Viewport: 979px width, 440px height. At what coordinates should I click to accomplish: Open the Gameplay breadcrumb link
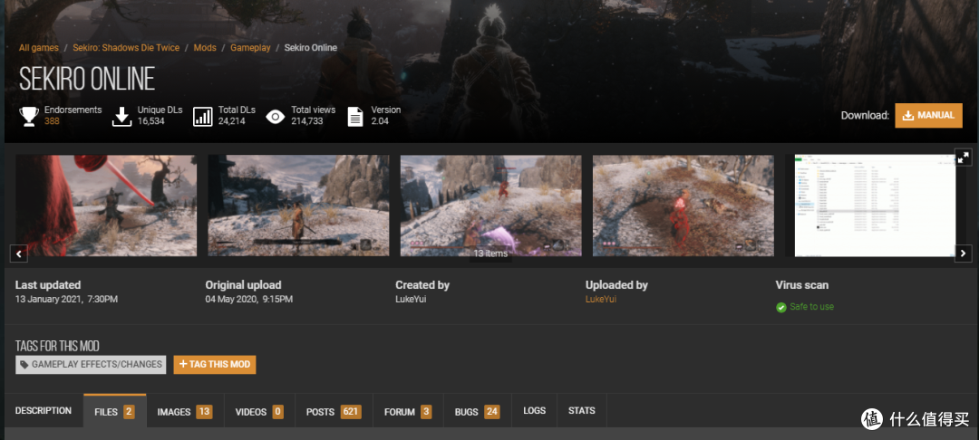tap(250, 47)
